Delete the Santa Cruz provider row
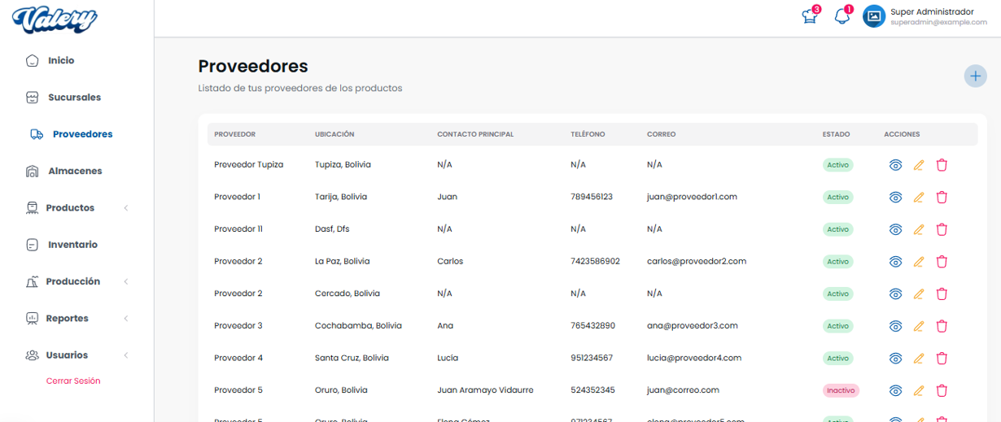 [942, 358]
